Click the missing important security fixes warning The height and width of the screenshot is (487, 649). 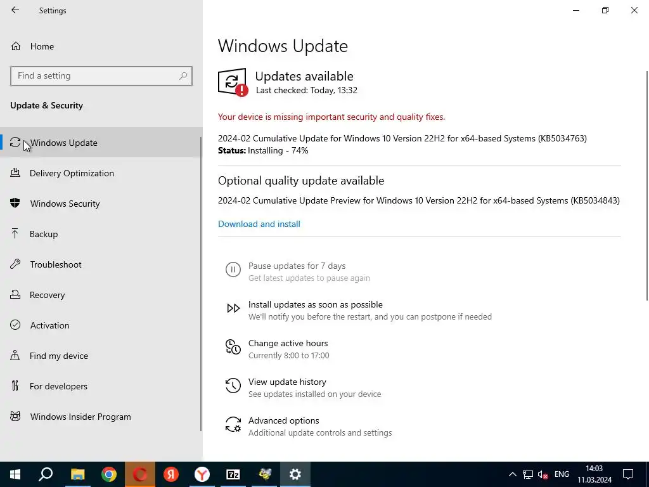pos(331,117)
